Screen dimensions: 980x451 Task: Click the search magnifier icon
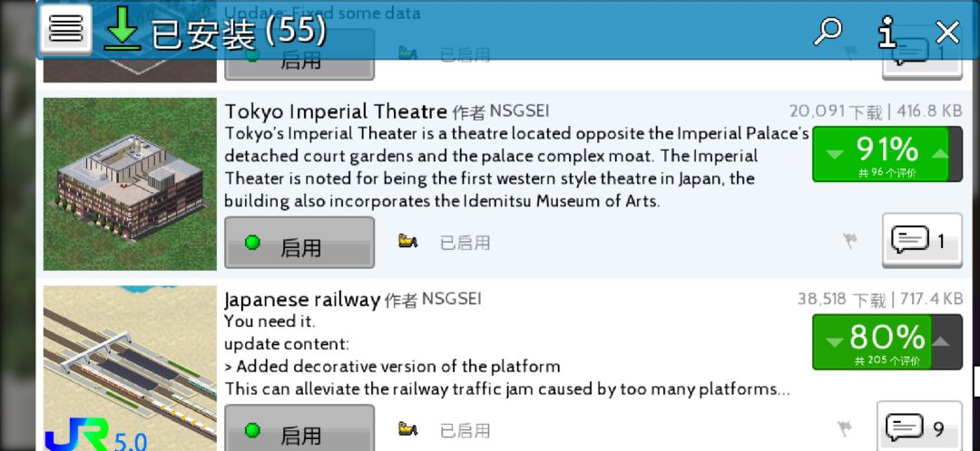click(827, 32)
